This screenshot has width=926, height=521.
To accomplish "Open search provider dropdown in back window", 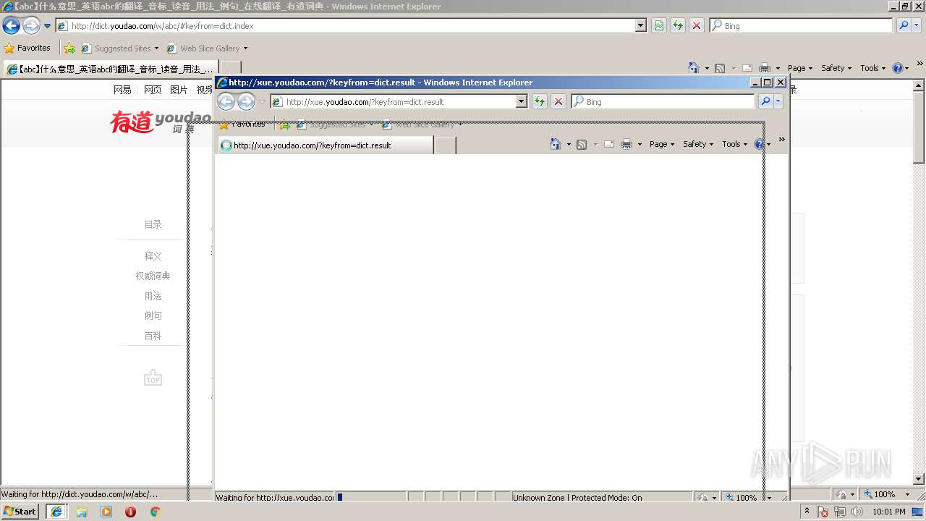I will [917, 25].
